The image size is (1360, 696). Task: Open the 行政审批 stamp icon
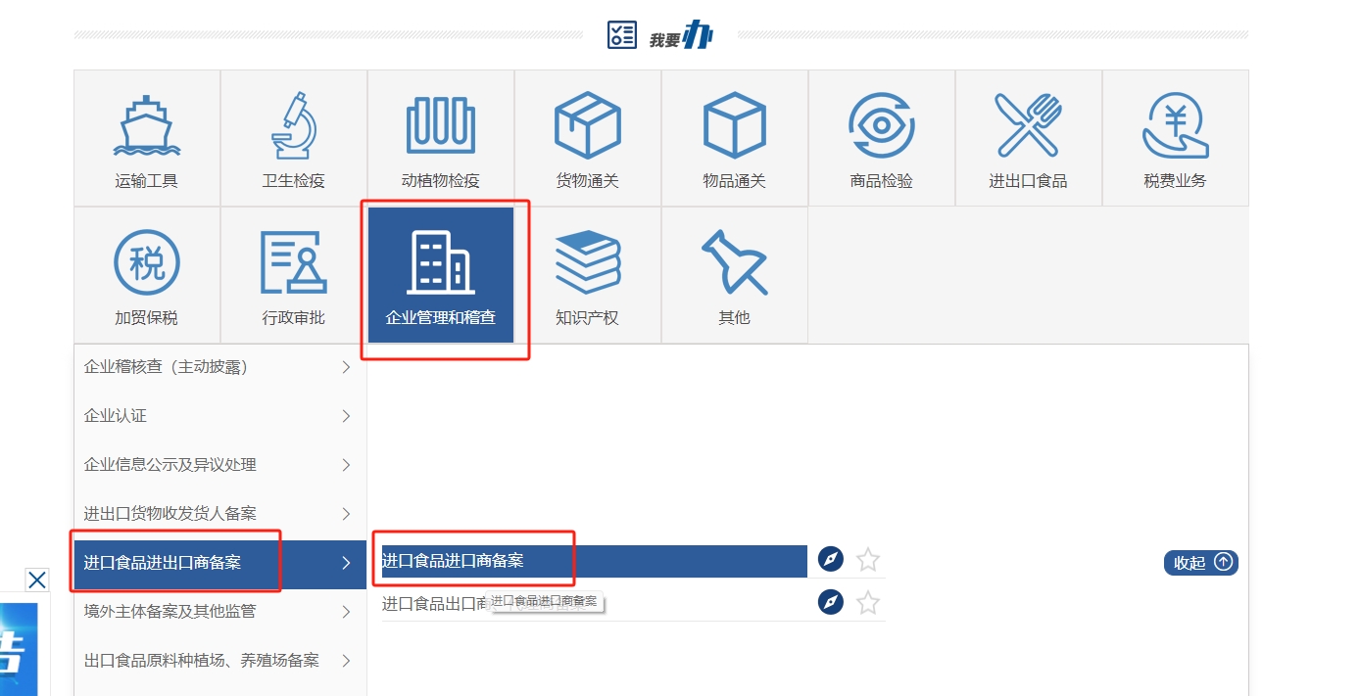(293, 264)
